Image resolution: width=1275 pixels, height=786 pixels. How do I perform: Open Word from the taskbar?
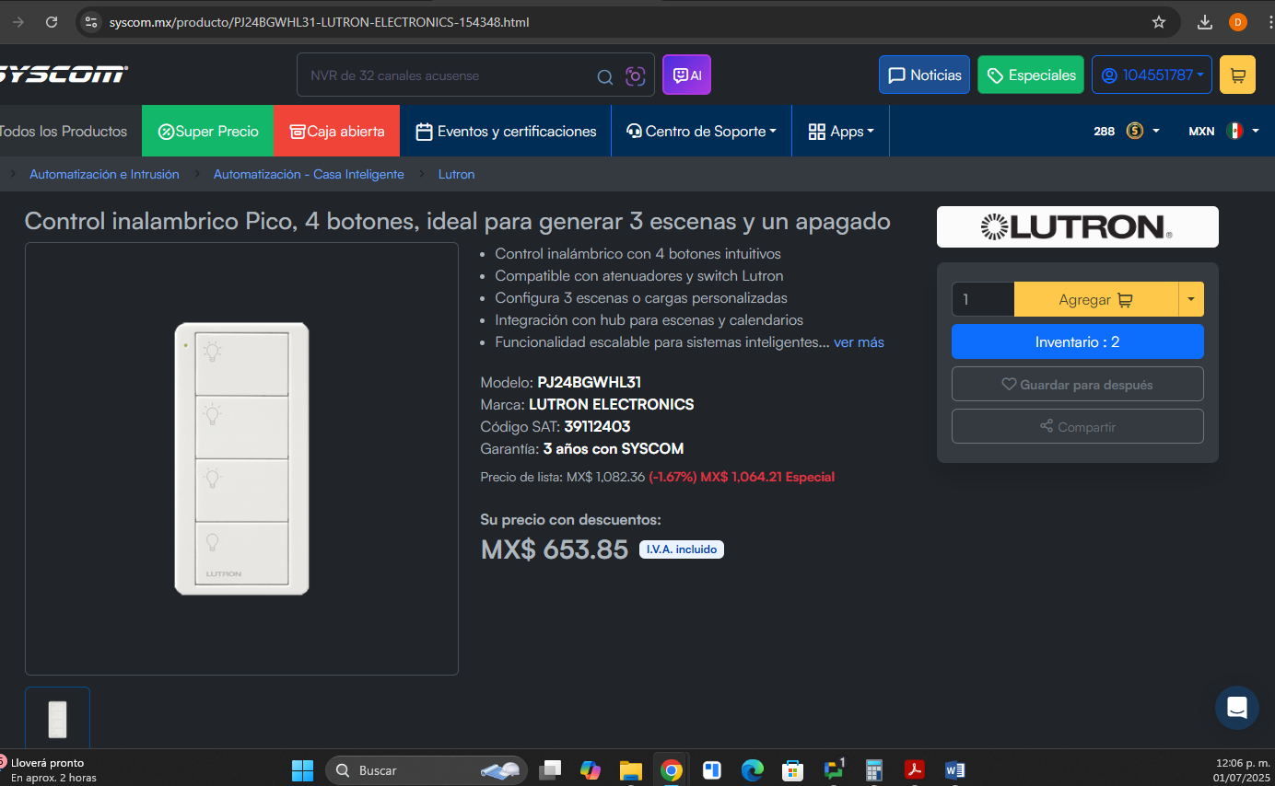tap(954, 770)
